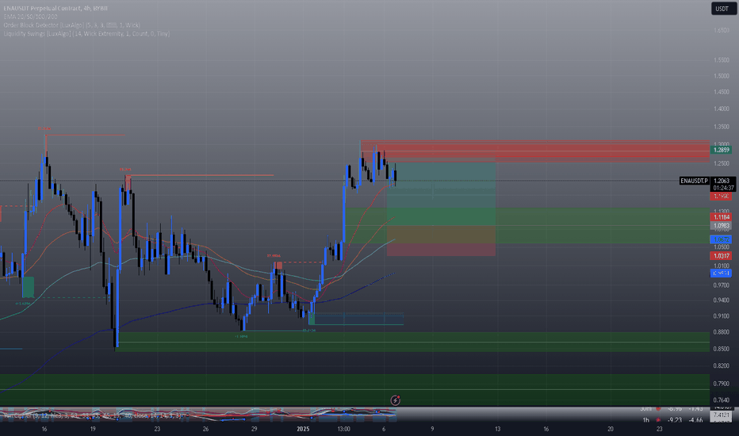739x436 pixels.
Task: Click the ENAUSDT Perpetual Contract title
Action: (56, 8)
